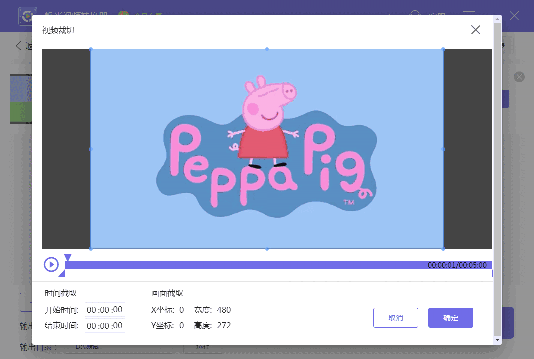Screen dimensions: 534x359
Task: Remove file with round X icon in main window
Action: [519, 77]
